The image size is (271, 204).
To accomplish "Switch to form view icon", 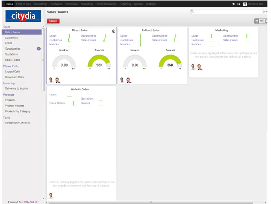I will tap(266, 21).
